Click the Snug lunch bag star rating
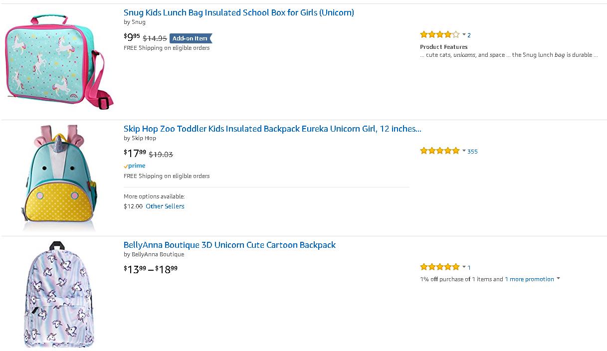607x351 pixels. (439, 35)
